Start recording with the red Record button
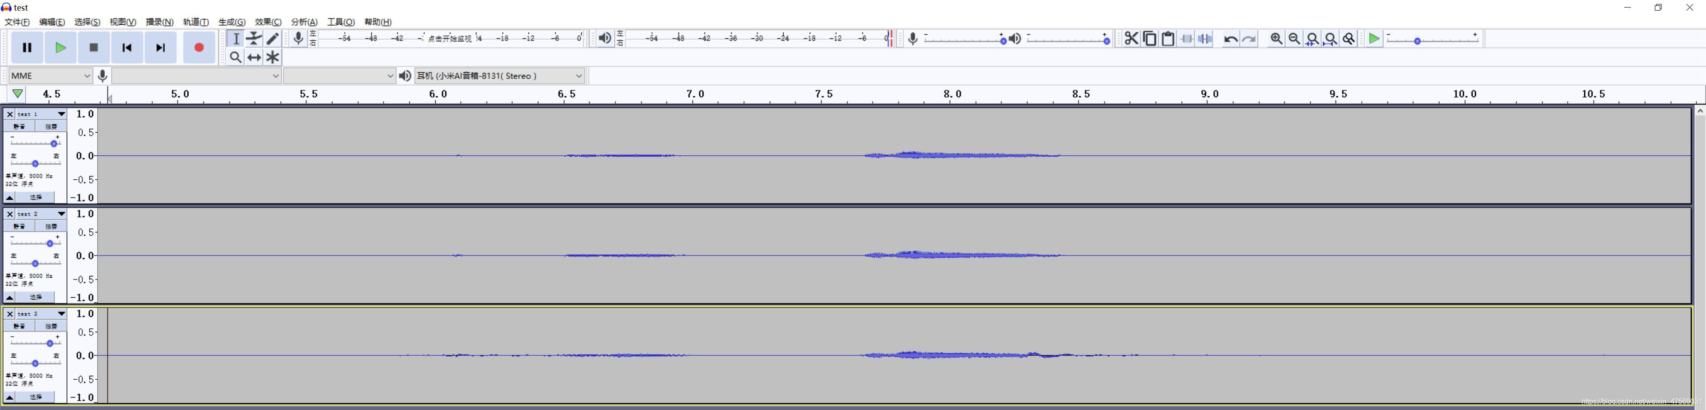 point(199,47)
